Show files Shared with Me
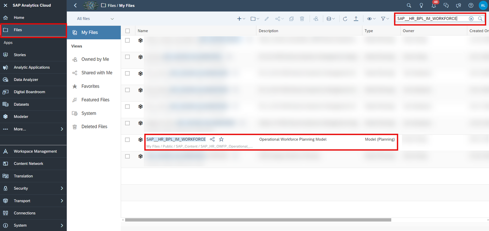Image resolution: width=489 pixels, height=231 pixels. coord(94,73)
